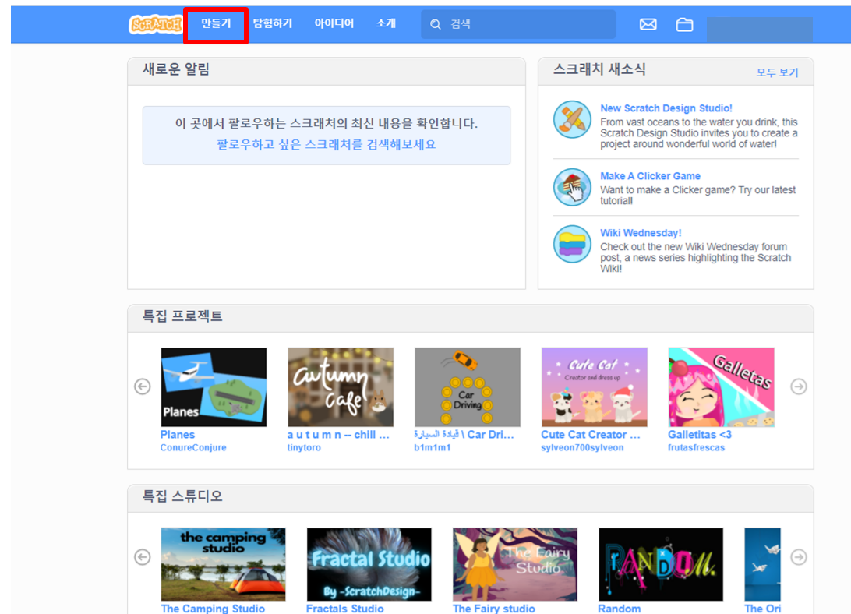Screen dimensions: 851x614
Task: Click the paintbrush Design Studio news icon
Action: pos(572,119)
